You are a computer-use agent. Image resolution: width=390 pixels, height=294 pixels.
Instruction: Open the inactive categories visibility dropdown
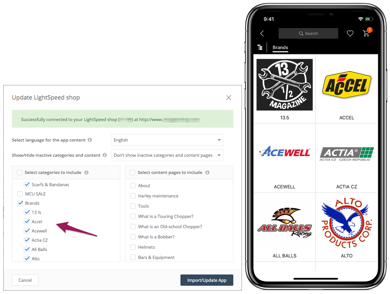(x=167, y=155)
